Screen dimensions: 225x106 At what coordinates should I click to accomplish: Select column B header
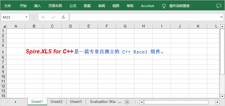[34, 26]
